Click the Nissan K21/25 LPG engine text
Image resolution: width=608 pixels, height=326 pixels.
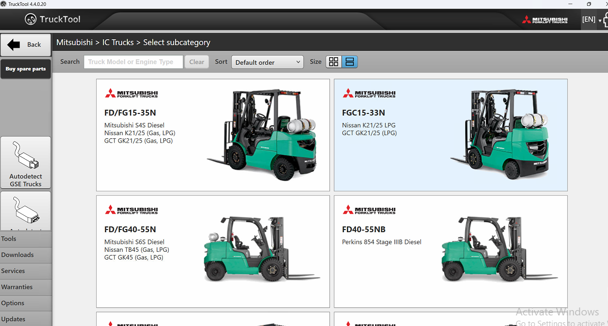click(x=369, y=125)
